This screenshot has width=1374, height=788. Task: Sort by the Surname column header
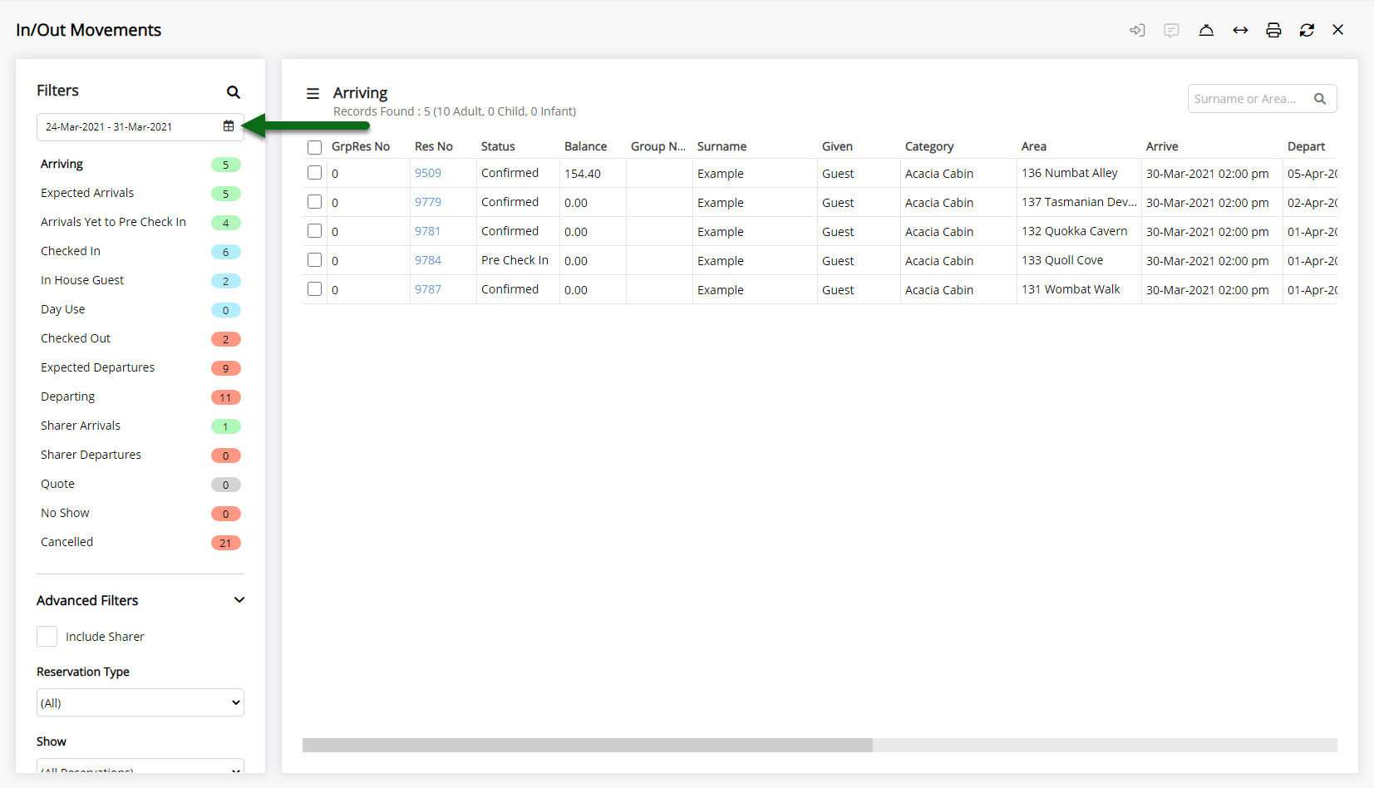click(721, 146)
